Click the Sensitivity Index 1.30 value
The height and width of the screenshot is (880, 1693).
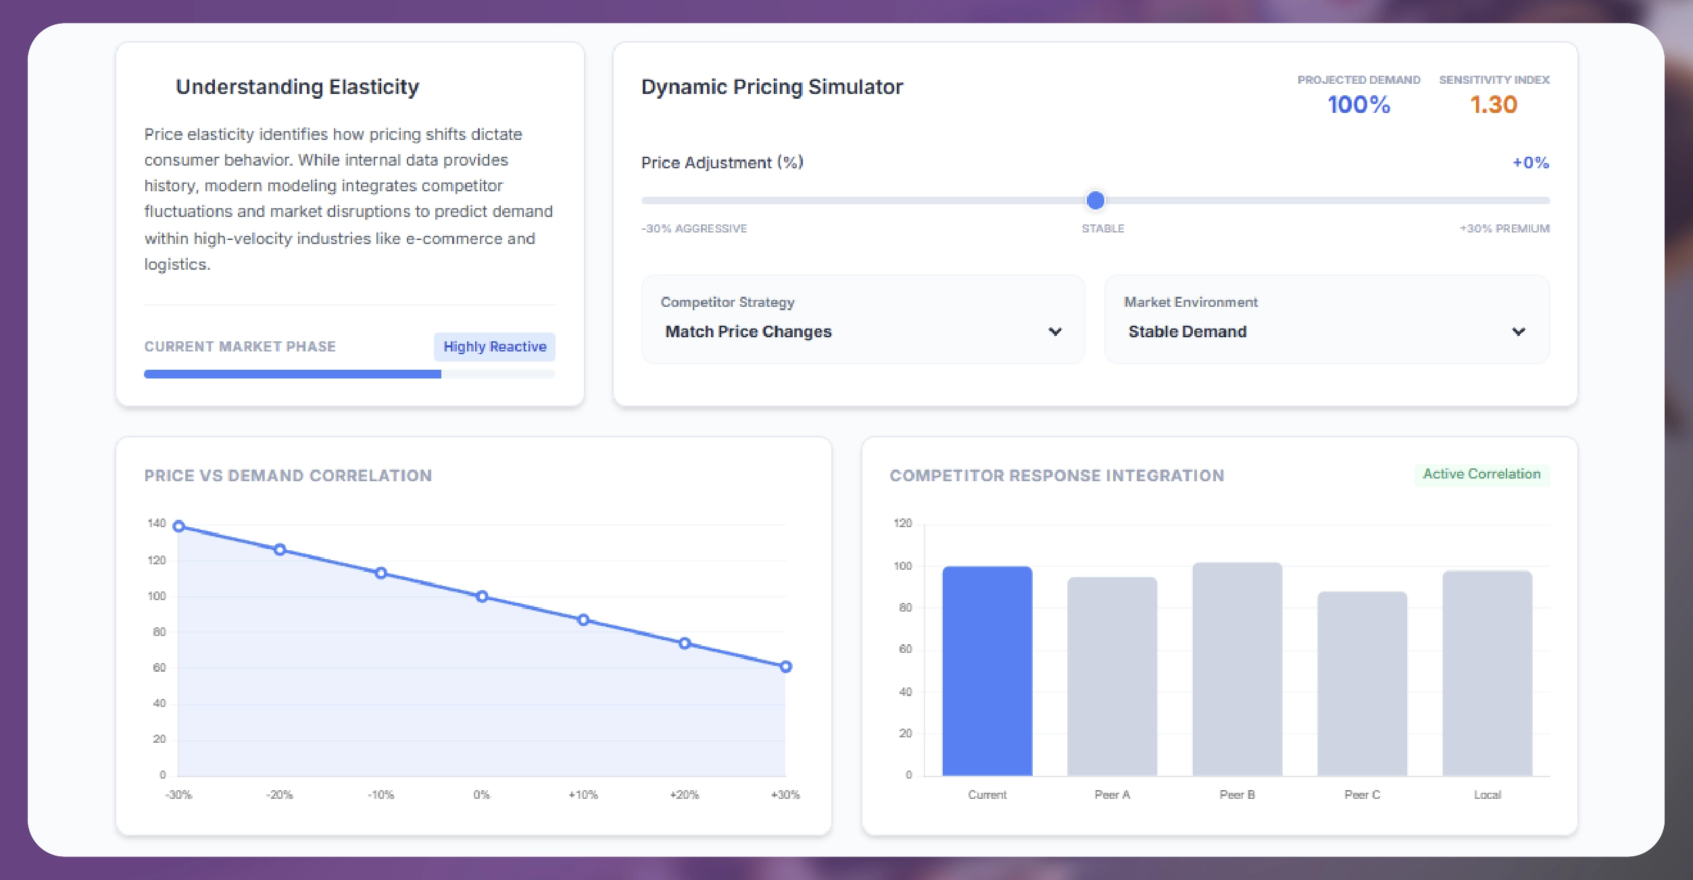1494,104
